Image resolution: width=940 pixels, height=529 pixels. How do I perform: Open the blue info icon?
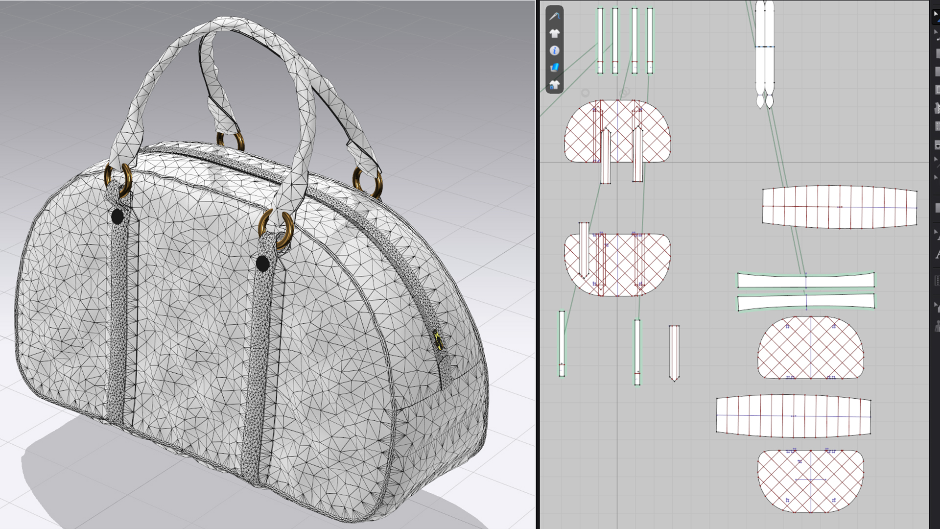(554, 50)
